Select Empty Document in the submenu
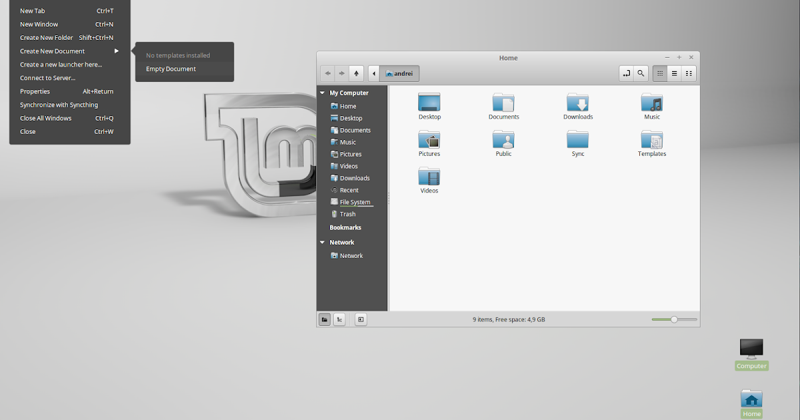800x420 pixels. coord(184,69)
